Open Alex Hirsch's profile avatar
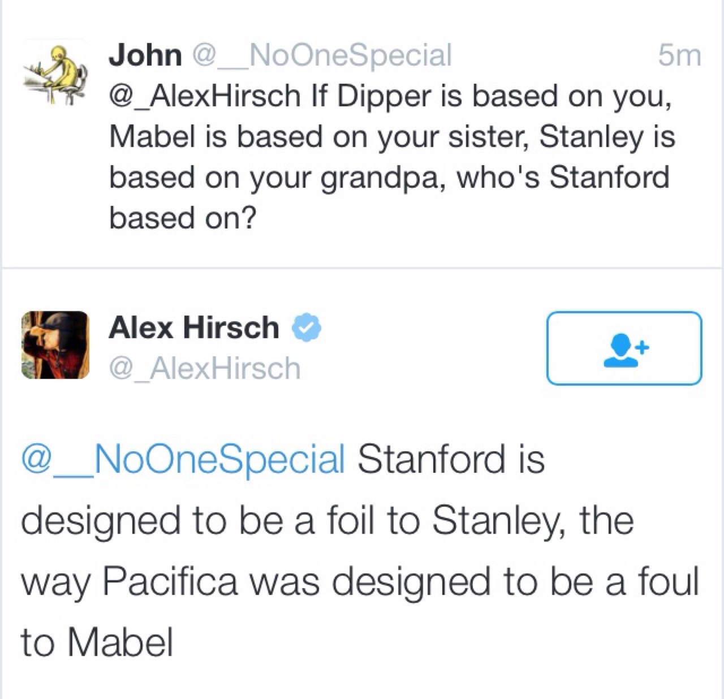The width and height of the screenshot is (724, 699). tap(55, 344)
